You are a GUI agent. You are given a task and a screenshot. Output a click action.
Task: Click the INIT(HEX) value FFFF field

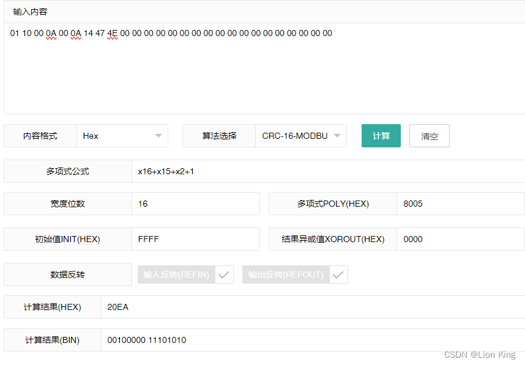point(196,239)
